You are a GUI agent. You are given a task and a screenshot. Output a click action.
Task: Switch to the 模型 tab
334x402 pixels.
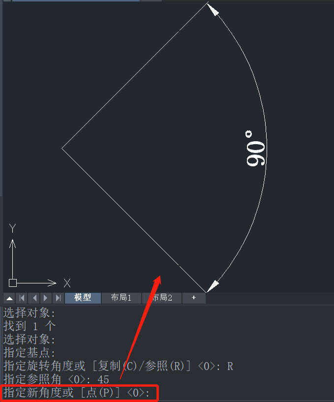click(83, 298)
